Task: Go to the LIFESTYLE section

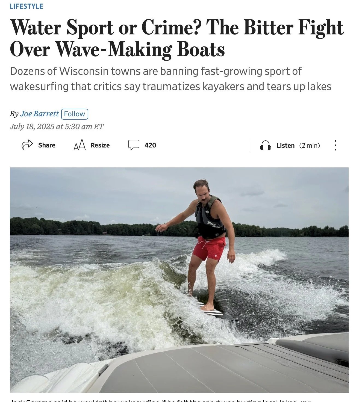Action: pos(27,6)
